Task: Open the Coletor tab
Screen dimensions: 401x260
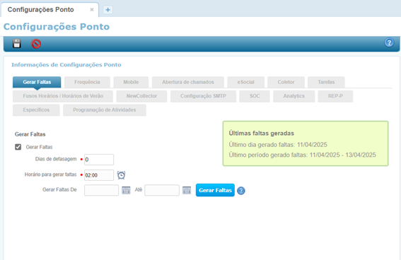Action: [286, 82]
